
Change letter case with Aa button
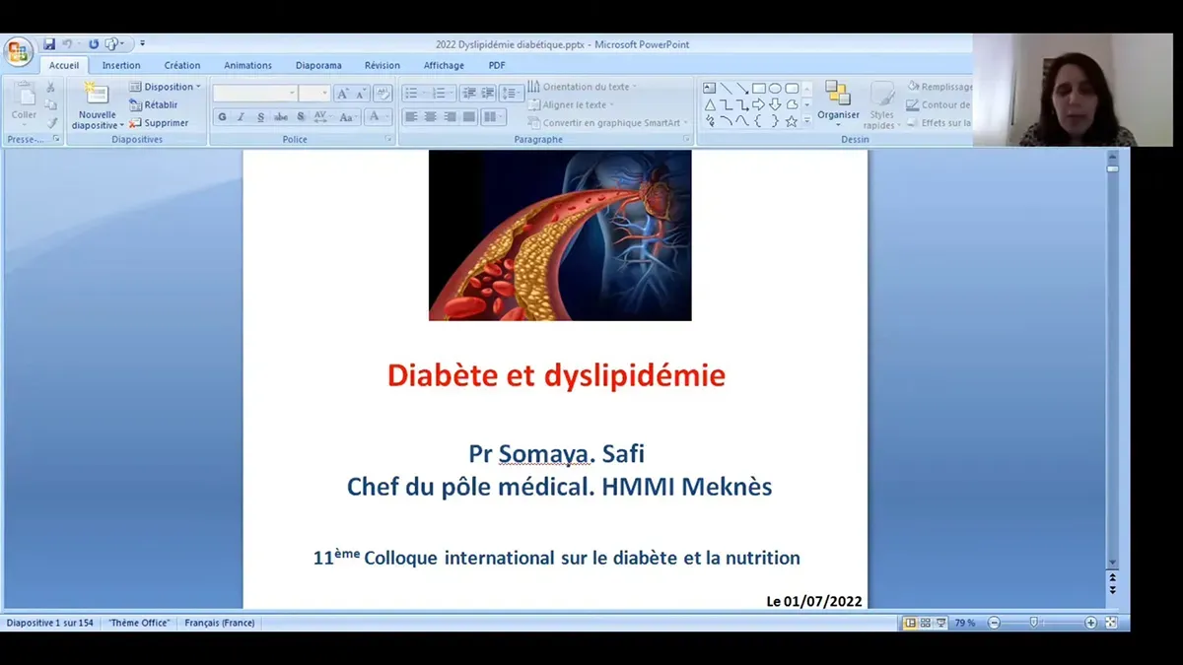tap(347, 116)
